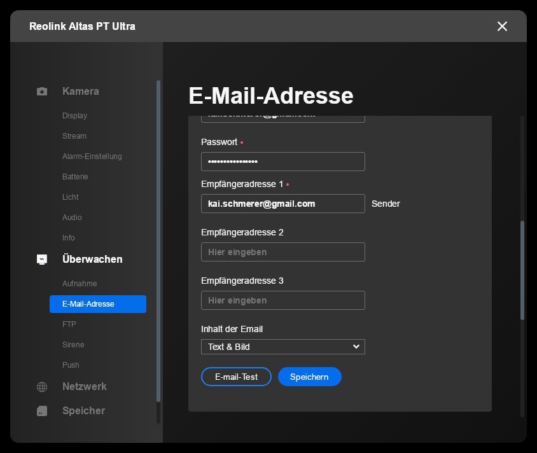Open the Display settings page
The image size is (537, 453).
point(74,116)
